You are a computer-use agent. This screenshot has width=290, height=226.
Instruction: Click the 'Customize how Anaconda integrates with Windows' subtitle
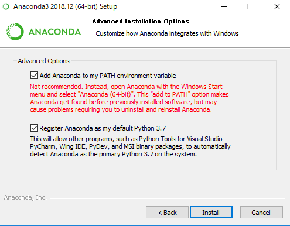pos(167,33)
